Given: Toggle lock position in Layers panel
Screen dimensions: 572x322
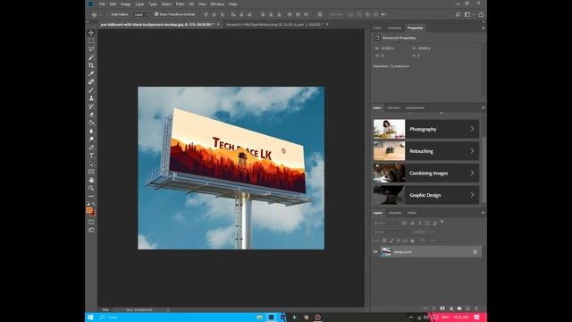Looking at the screenshot, I should click(x=398, y=241).
